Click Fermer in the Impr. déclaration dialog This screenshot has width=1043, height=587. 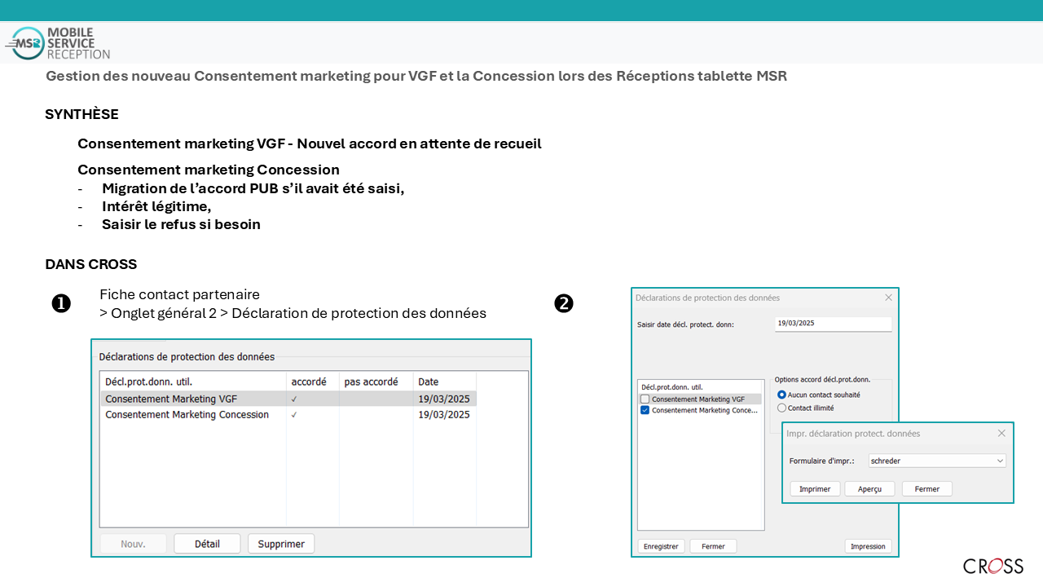tap(927, 489)
